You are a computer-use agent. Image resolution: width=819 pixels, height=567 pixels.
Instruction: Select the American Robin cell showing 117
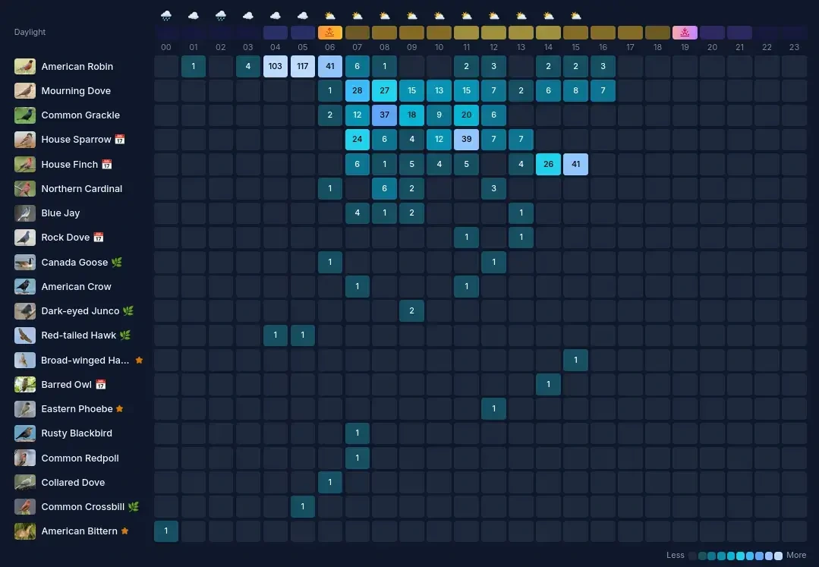tap(303, 67)
